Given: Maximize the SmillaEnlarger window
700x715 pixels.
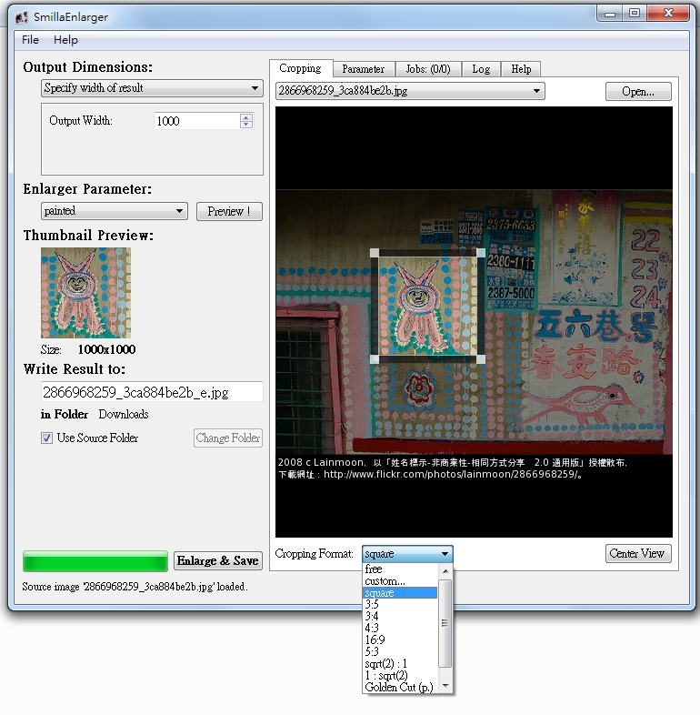Looking at the screenshot, I should (635, 14).
